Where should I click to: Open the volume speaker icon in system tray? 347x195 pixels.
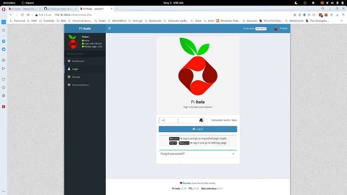(332, 3)
